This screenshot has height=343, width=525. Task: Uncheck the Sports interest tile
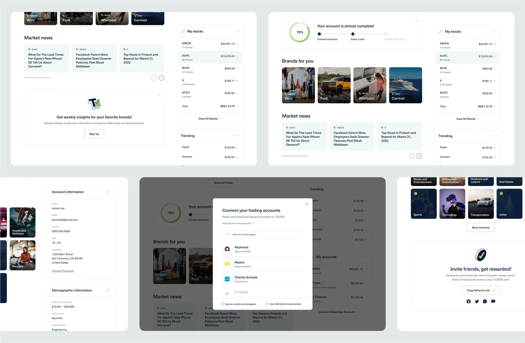coord(423,204)
